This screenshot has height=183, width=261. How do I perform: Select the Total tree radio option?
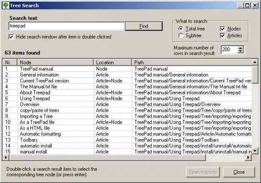click(x=181, y=29)
